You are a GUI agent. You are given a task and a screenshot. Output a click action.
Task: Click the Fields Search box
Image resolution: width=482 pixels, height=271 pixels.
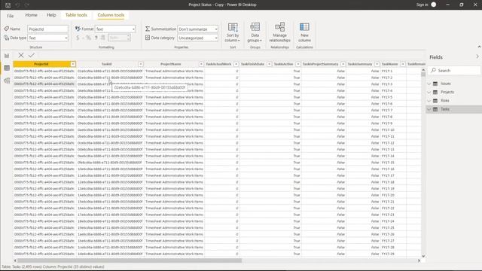[454, 70]
